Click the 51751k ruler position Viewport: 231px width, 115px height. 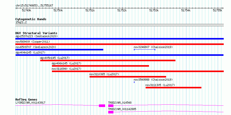pos(90,10)
